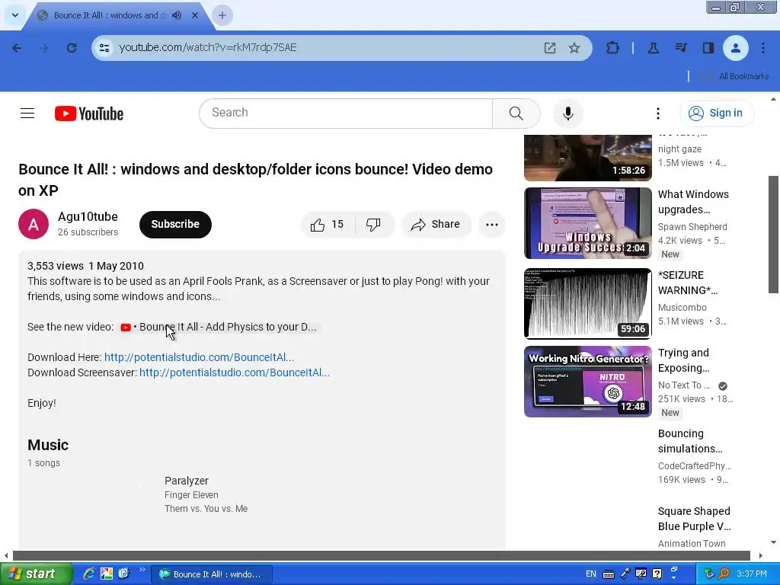Open What Windows upgrades video thumbnail
The image size is (780, 585).
click(x=587, y=223)
